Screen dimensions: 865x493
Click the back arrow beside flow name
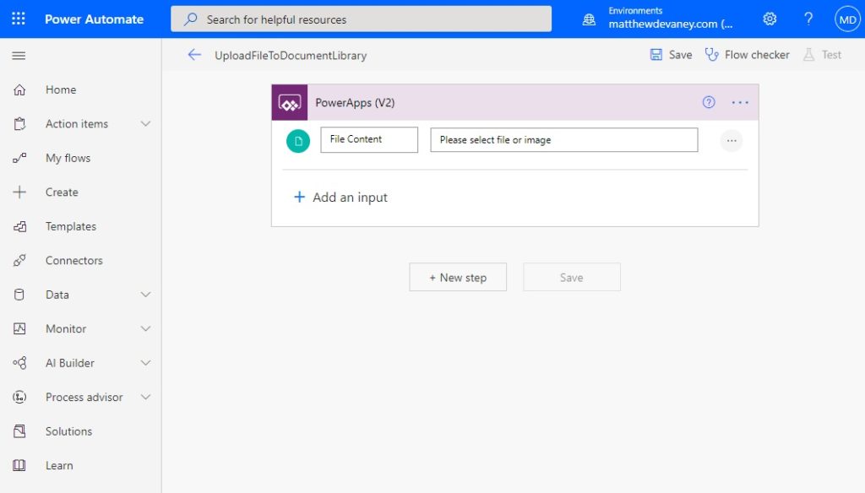(194, 55)
